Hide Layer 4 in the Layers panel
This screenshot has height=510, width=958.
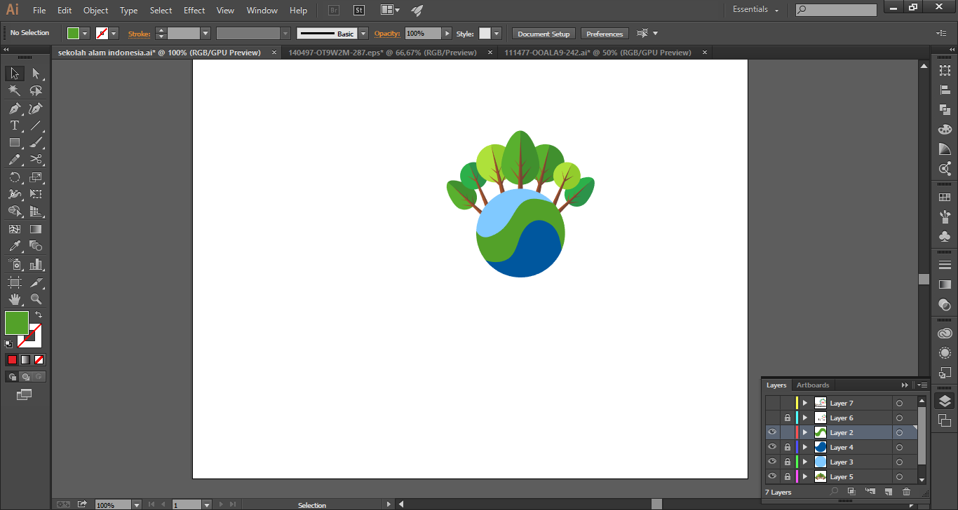point(772,446)
